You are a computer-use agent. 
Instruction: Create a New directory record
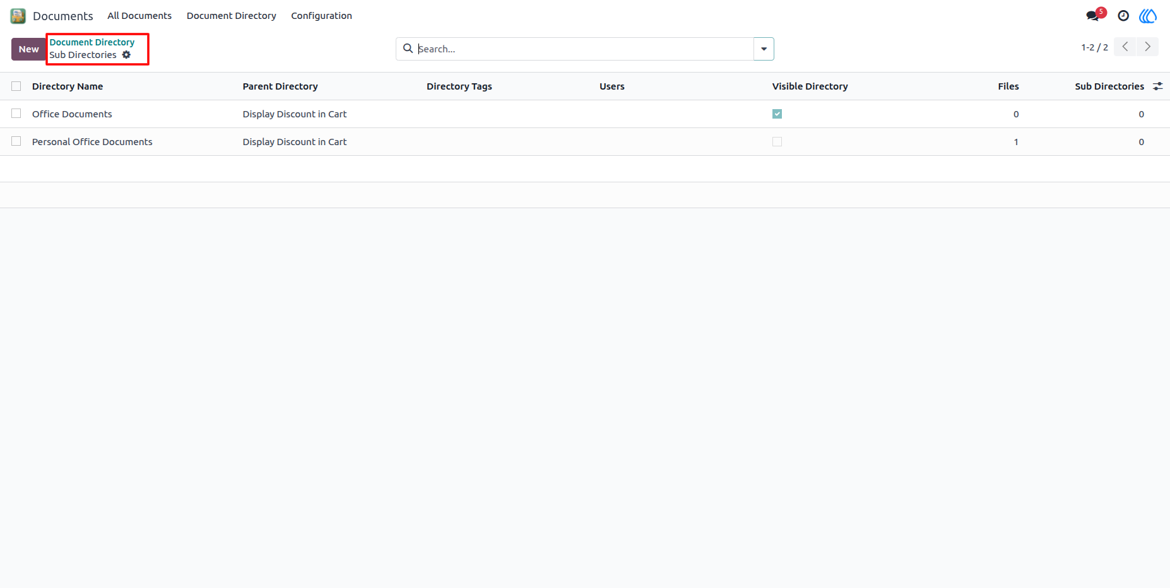pyautogui.click(x=28, y=49)
